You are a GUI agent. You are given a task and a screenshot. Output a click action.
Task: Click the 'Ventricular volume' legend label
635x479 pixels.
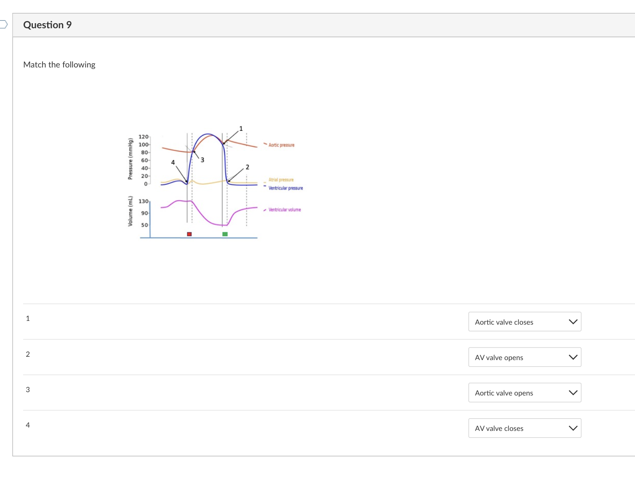[285, 210]
